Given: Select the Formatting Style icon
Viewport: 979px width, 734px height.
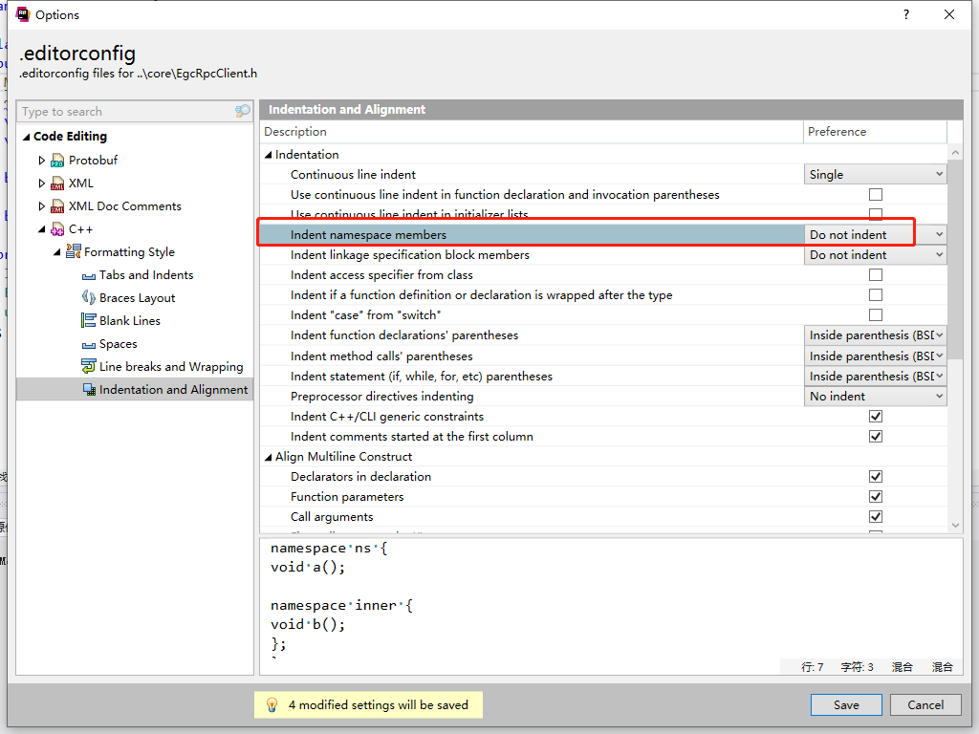Looking at the screenshot, I should 76,251.
